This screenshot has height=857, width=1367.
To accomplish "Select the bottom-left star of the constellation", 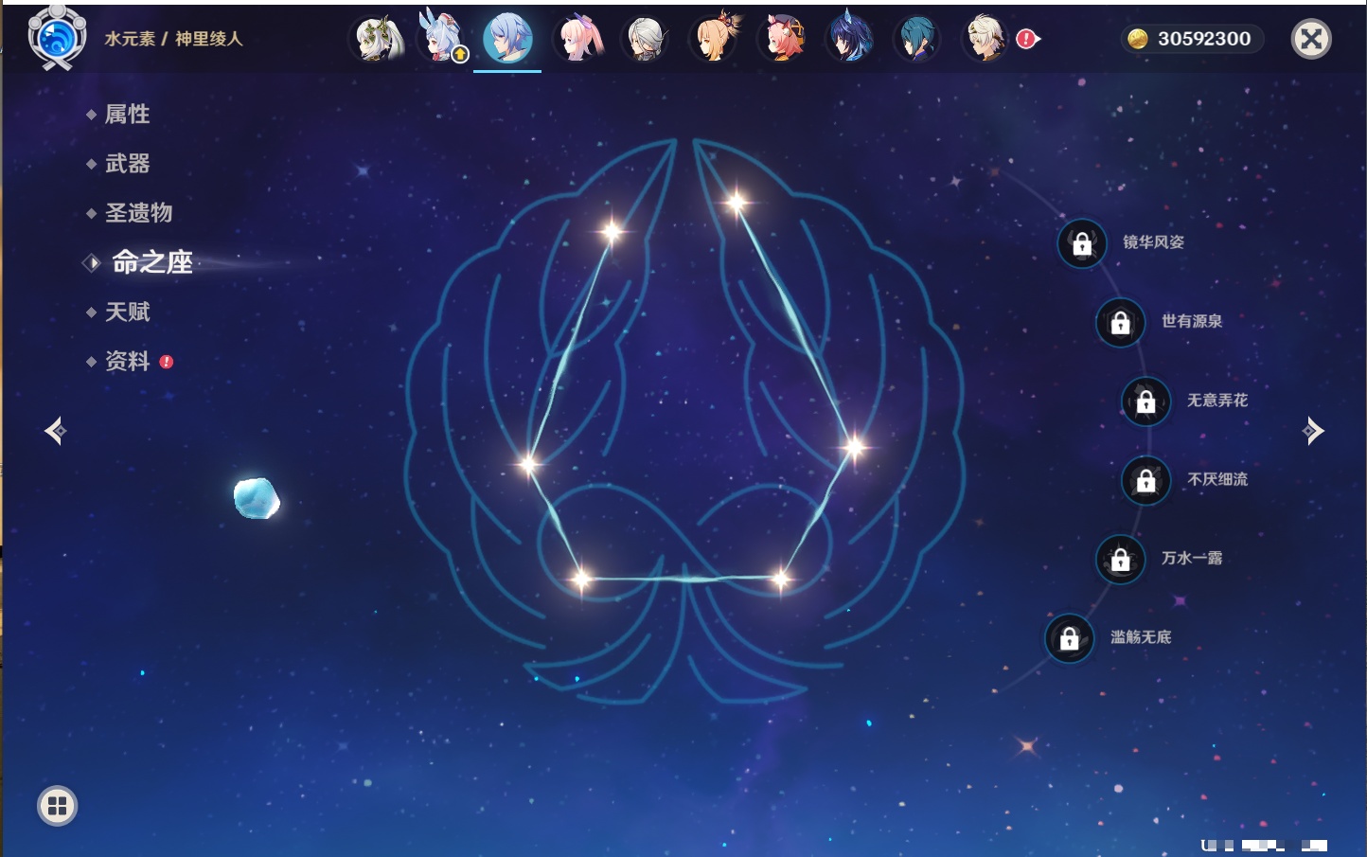I will pos(580,578).
